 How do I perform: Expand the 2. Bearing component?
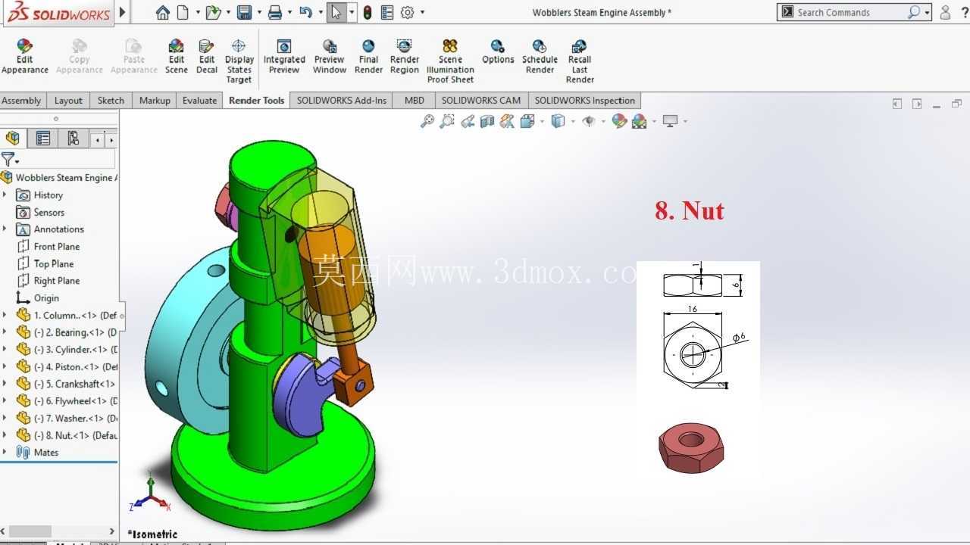[5, 332]
